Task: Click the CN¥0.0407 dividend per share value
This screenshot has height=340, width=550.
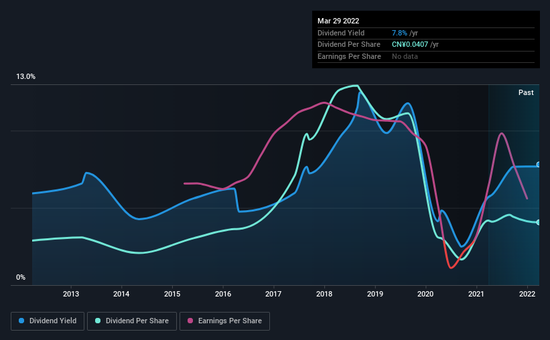Action: [x=410, y=45]
